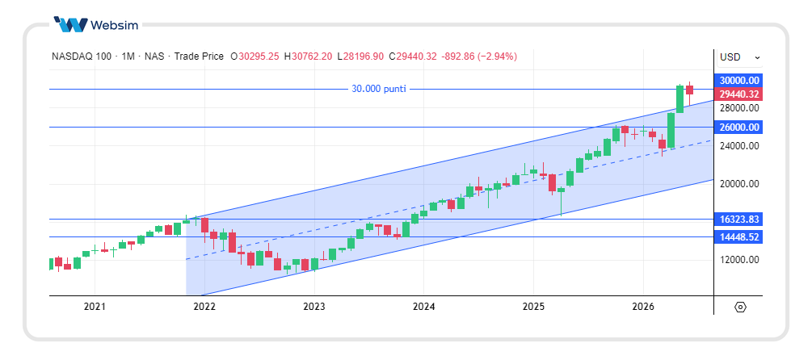
Task: Click the Websim logo
Action: point(96,24)
